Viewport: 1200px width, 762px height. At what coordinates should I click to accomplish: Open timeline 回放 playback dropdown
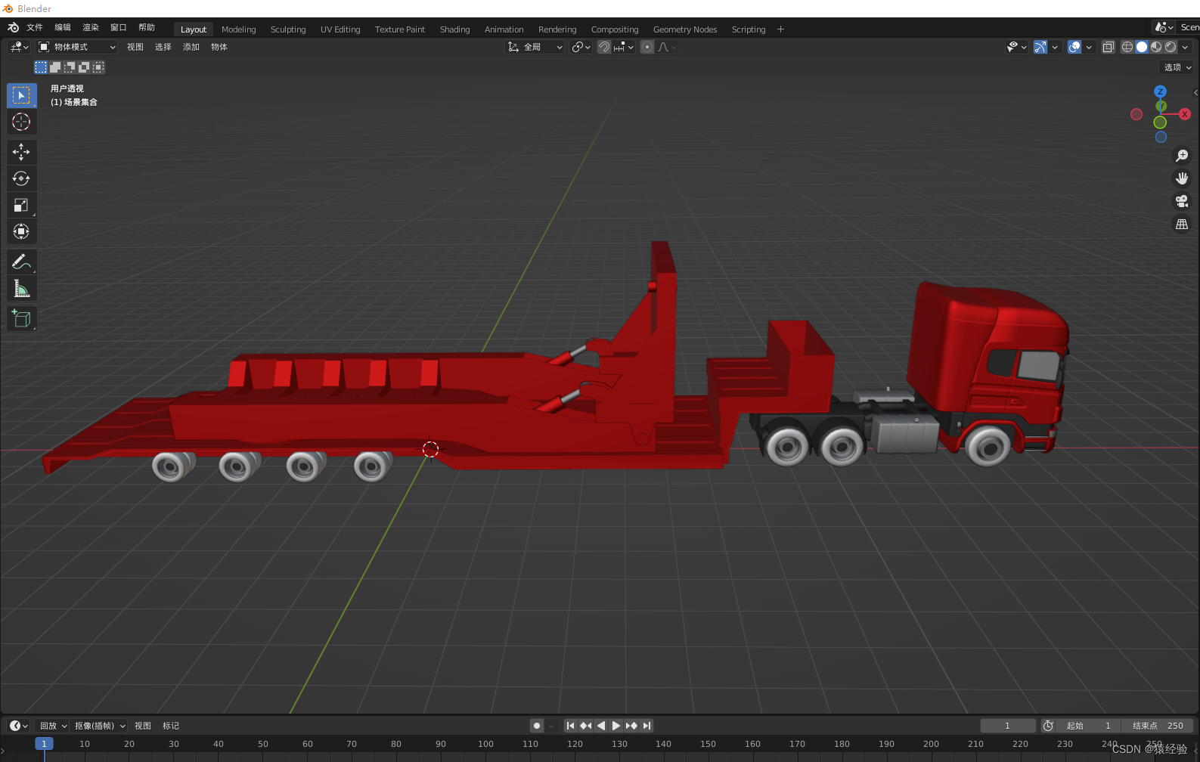click(52, 726)
